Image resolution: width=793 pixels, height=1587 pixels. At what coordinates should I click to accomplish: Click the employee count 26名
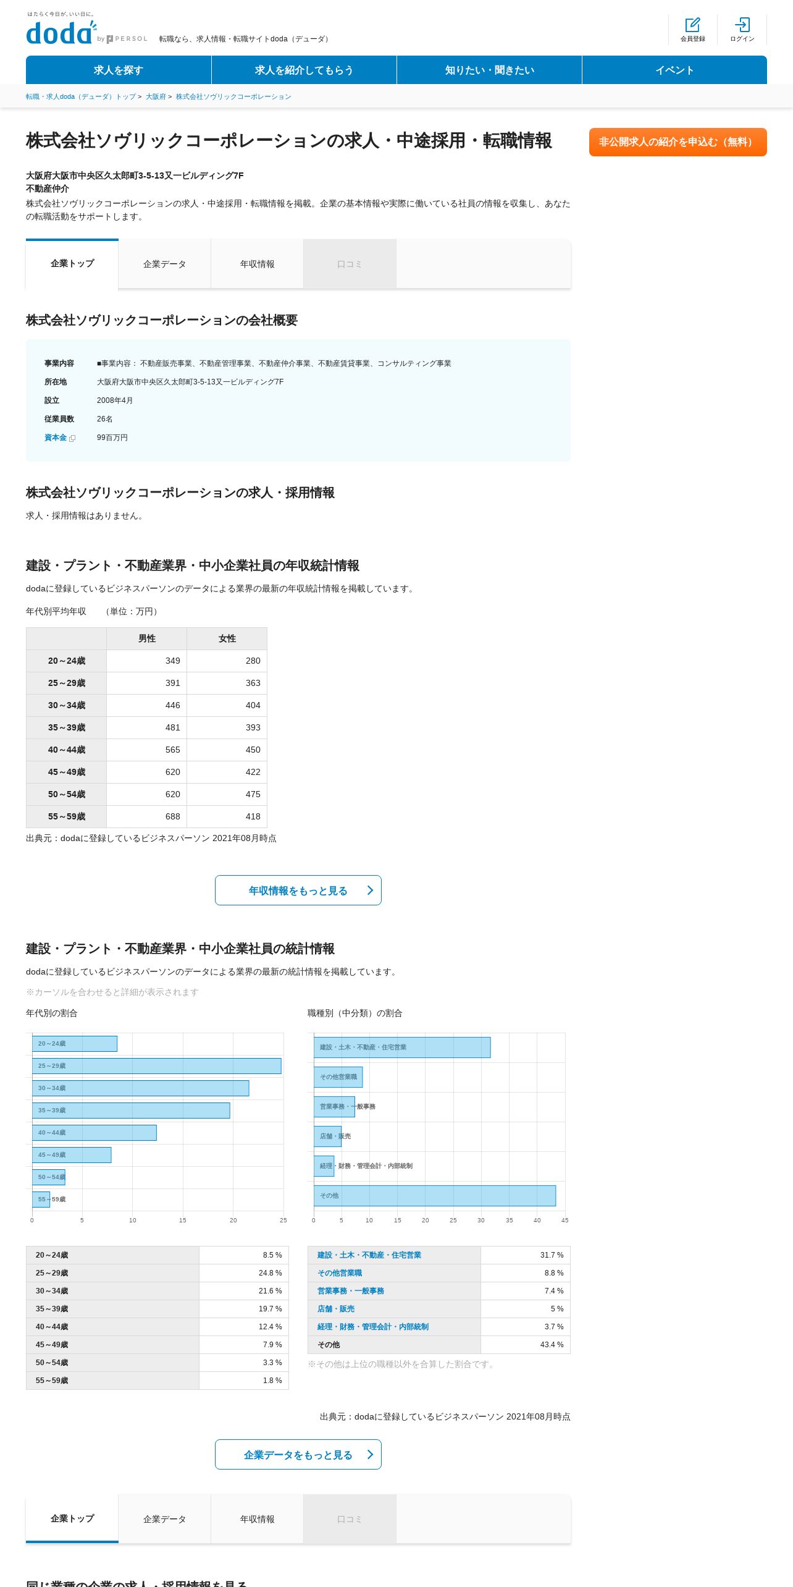pyautogui.click(x=105, y=419)
